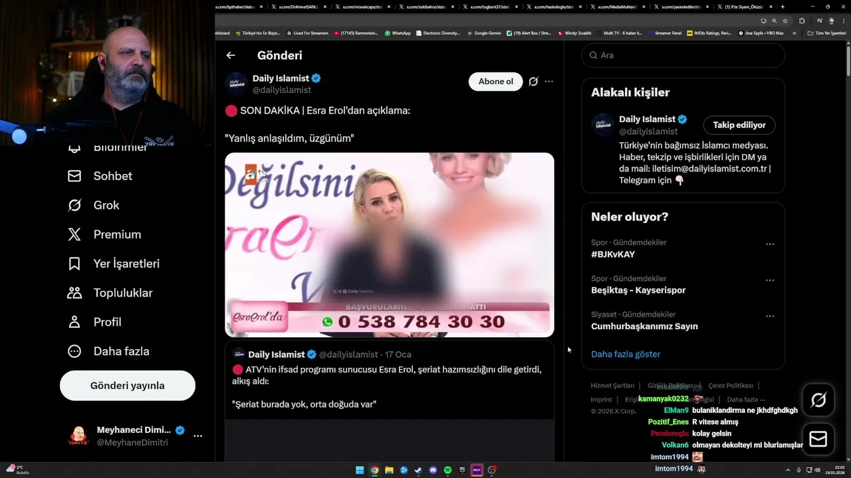Open Steam from the taskbar
851x478 pixels.
click(418, 470)
